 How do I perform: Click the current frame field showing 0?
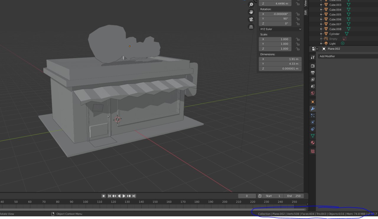pos(247,196)
